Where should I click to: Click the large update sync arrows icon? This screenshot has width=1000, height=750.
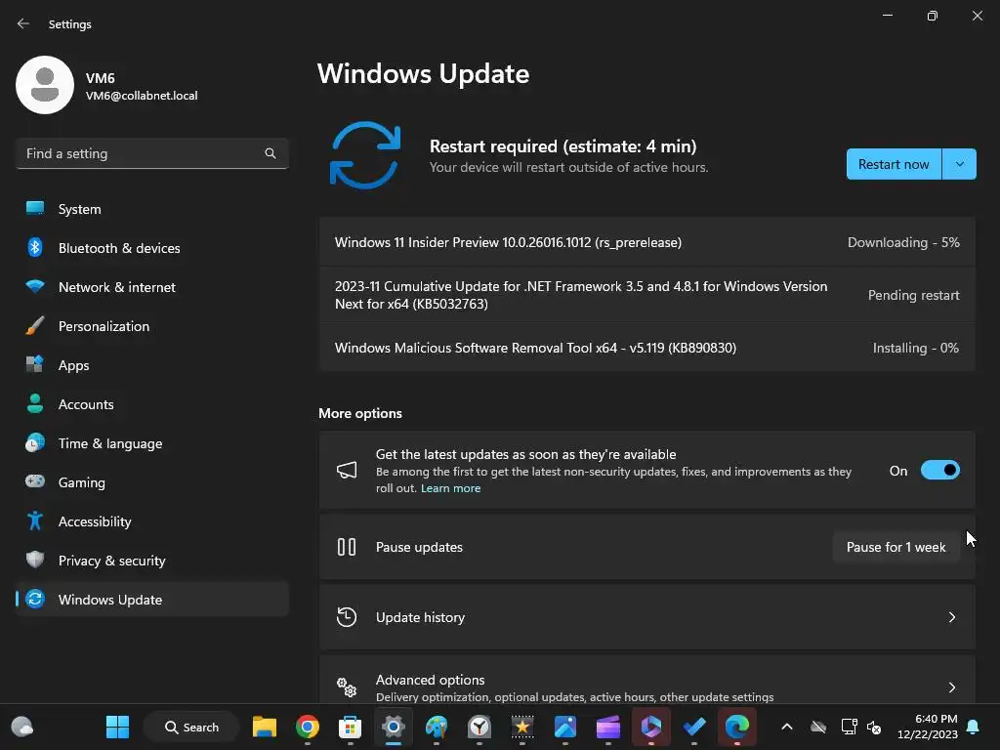point(365,155)
